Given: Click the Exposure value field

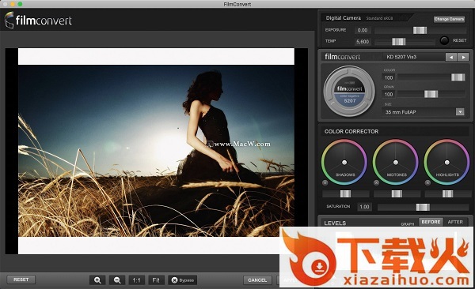Looking at the screenshot, I should click(x=363, y=30).
